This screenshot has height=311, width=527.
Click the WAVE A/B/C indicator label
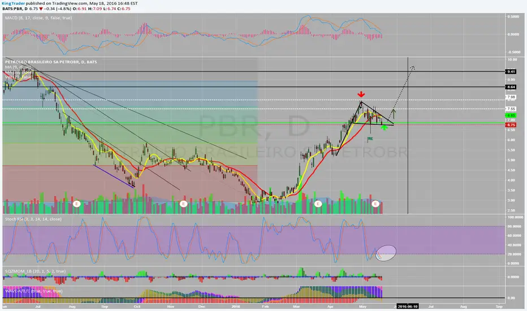pyautogui.click(x=33, y=291)
